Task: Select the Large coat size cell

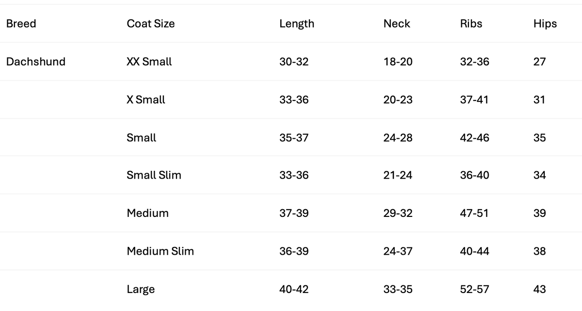Action: [x=141, y=289]
